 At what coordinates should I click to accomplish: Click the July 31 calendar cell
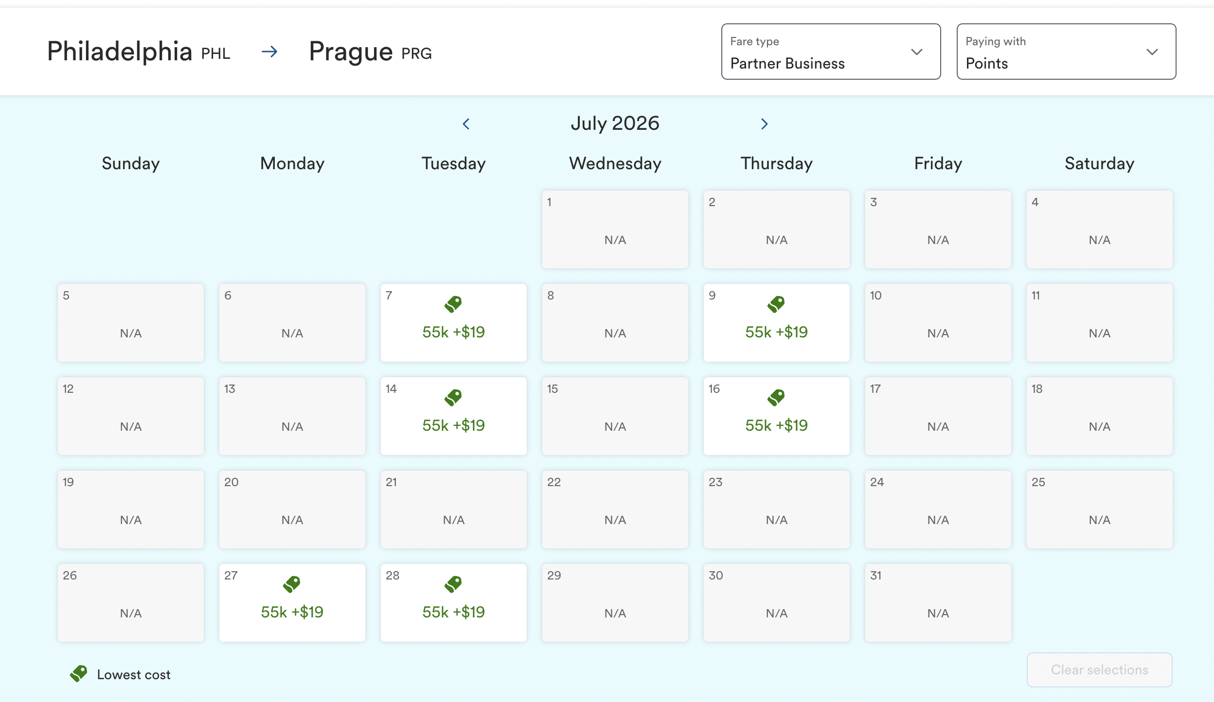tap(938, 603)
